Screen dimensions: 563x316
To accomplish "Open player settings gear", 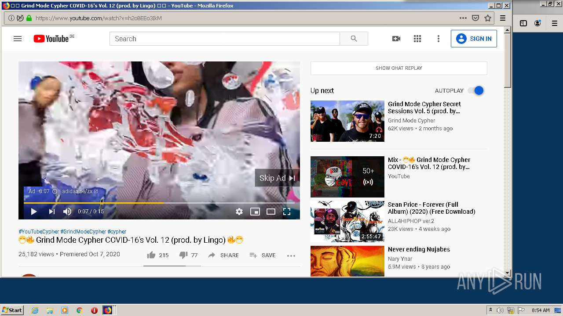I will coord(239,212).
